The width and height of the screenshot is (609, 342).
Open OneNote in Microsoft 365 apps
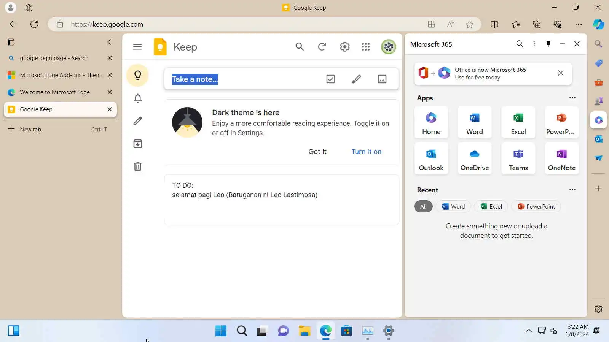pos(562,158)
